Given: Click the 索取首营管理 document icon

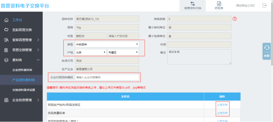Looking at the screenshot, I should [6, 40].
